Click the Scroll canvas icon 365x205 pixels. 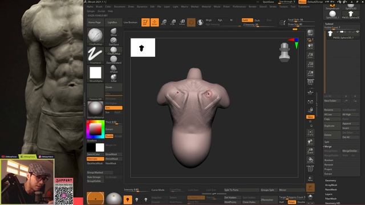[310, 46]
